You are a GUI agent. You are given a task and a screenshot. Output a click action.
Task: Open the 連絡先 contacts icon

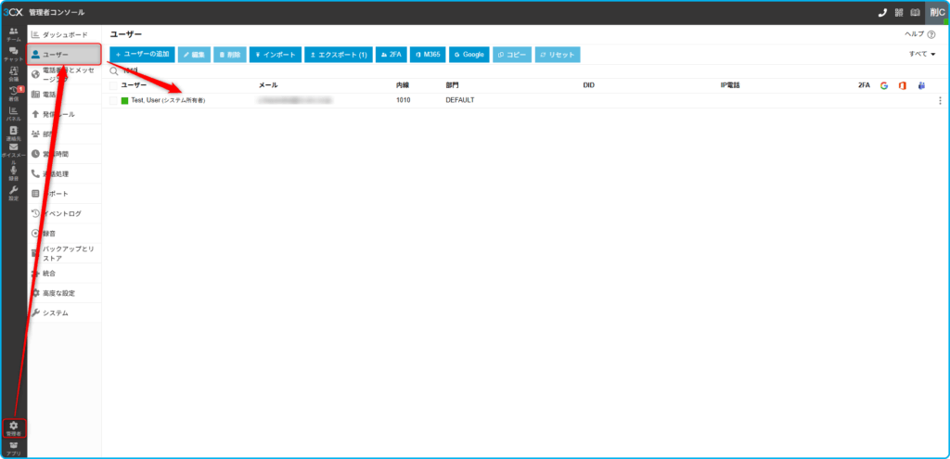[13, 134]
